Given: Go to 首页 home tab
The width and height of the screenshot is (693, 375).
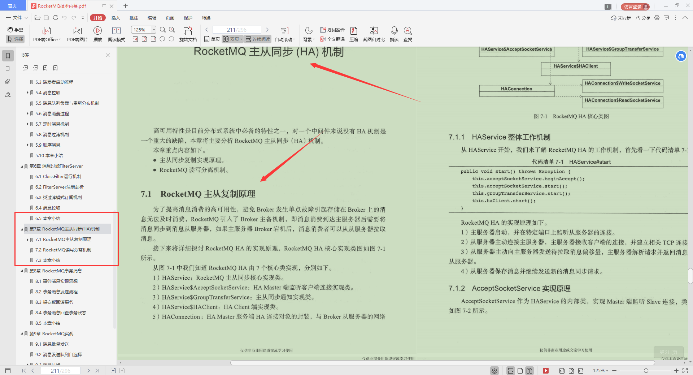Looking at the screenshot, I should (x=13, y=6).
